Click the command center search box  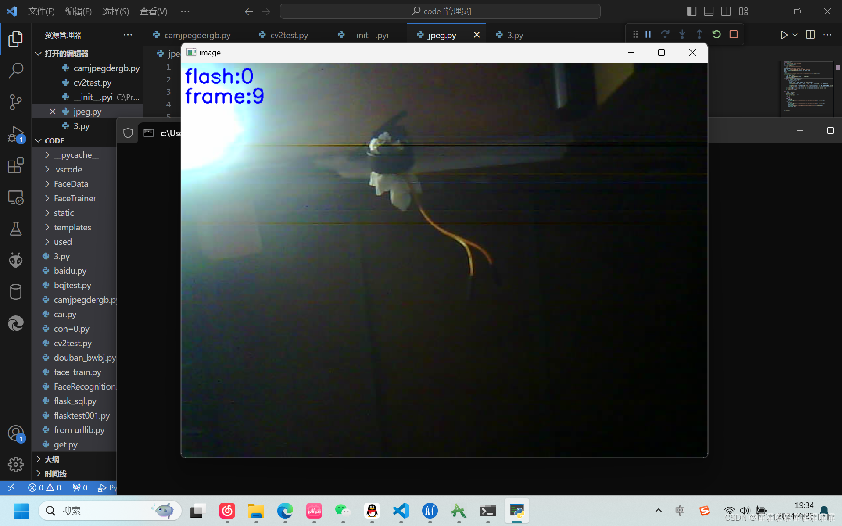pyautogui.click(x=440, y=11)
